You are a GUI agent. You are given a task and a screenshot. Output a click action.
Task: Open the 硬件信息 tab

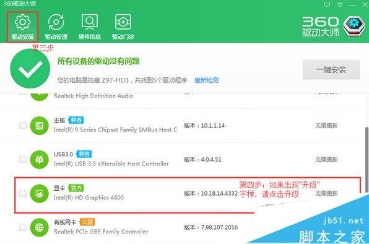(x=90, y=27)
